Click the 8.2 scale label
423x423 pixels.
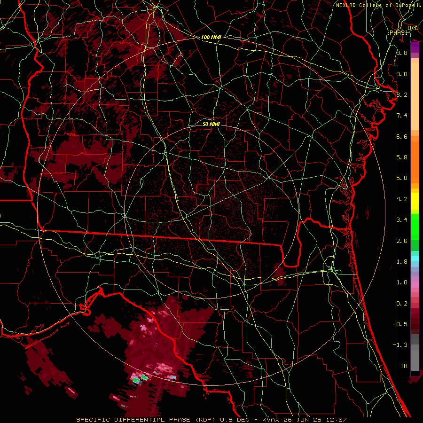(x=402, y=94)
